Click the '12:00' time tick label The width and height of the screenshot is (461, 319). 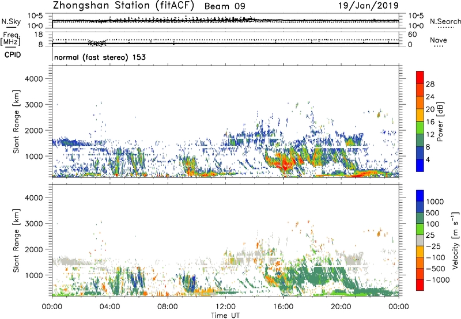coord(225,307)
